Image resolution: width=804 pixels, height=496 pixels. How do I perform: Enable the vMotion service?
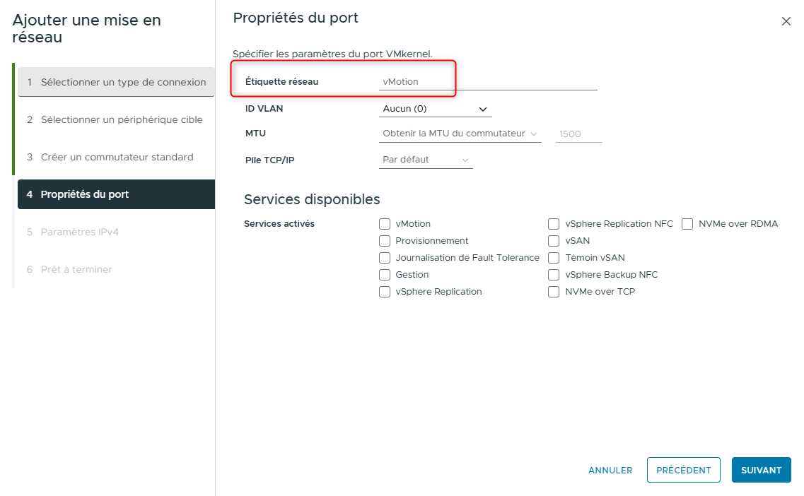(x=385, y=223)
